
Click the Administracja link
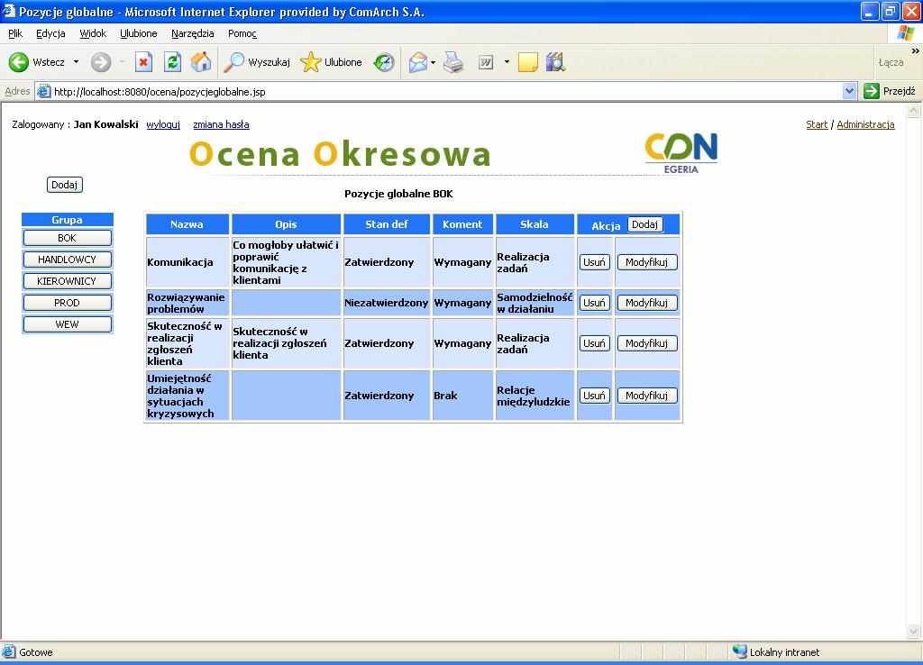pos(865,124)
